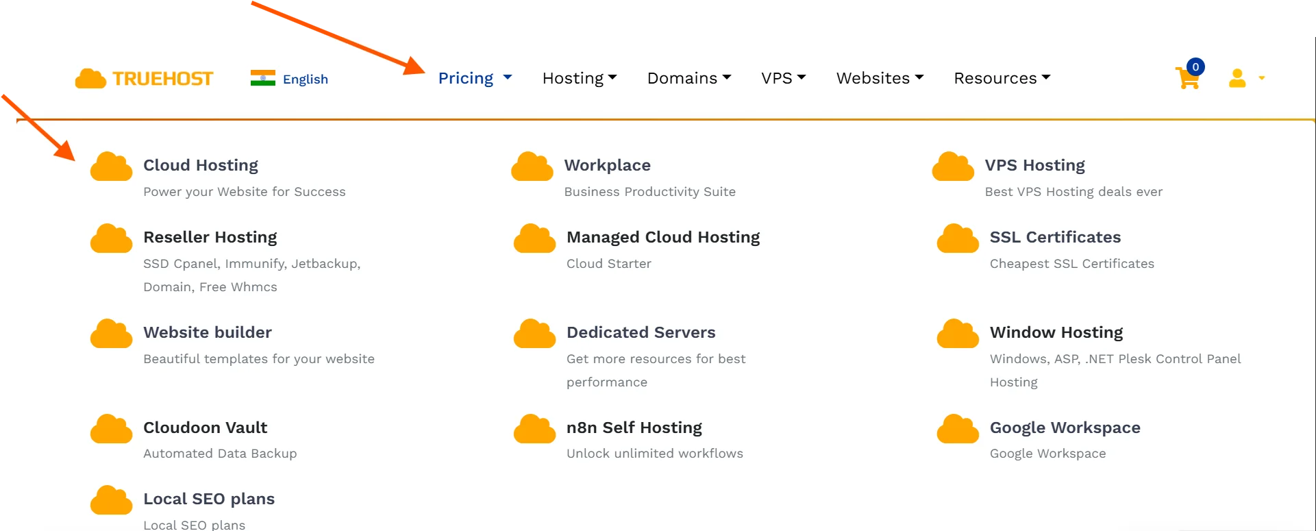The height and width of the screenshot is (531, 1316).
Task: Open Website builder link
Action: (x=208, y=332)
